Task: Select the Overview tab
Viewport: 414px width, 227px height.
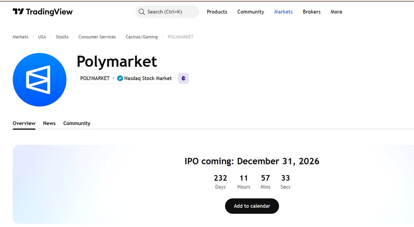Action: click(x=24, y=123)
